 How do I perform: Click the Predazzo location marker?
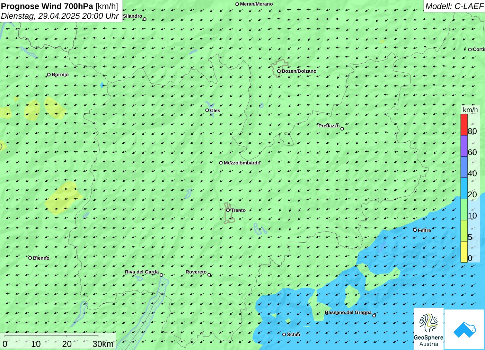342,129
